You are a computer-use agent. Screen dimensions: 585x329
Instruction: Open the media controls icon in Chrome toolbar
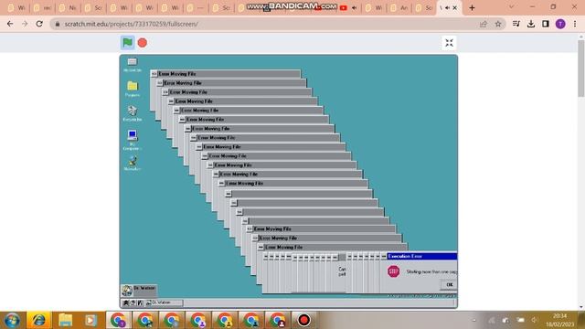coord(516,24)
